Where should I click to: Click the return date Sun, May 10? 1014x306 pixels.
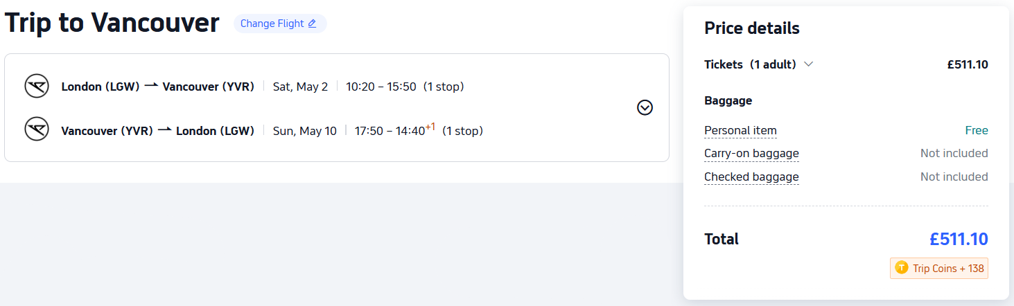tap(304, 130)
